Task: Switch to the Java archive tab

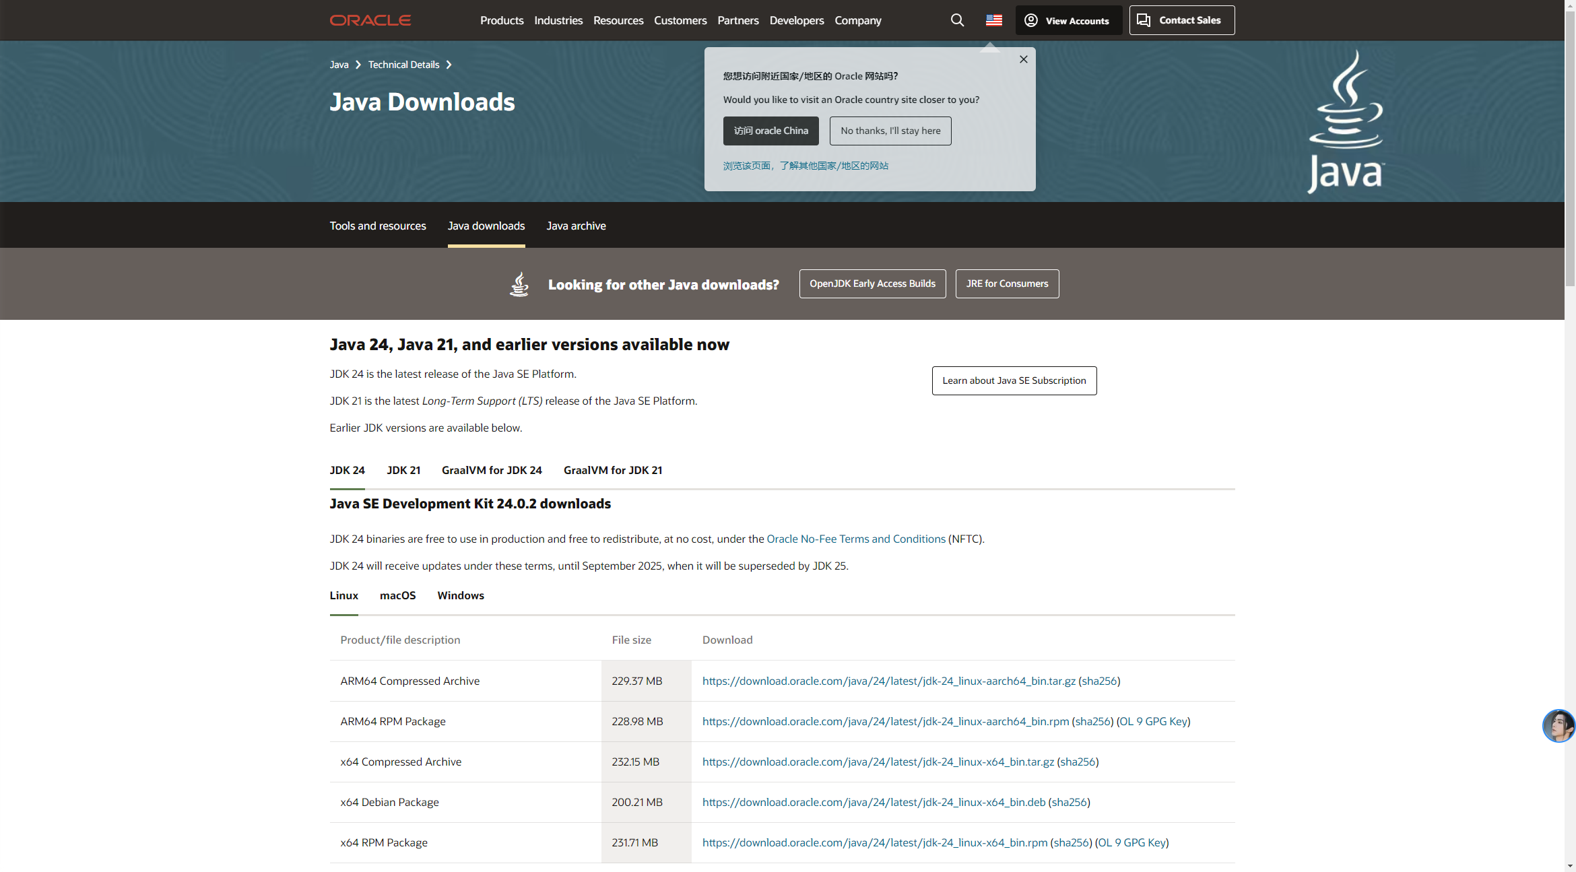Action: point(576,226)
